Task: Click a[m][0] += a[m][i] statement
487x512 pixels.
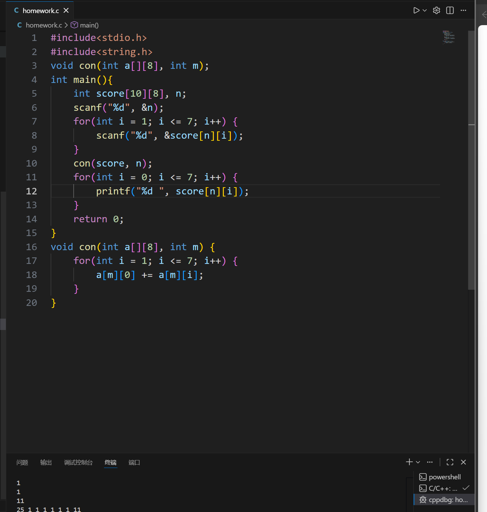Action: pos(149,275)
